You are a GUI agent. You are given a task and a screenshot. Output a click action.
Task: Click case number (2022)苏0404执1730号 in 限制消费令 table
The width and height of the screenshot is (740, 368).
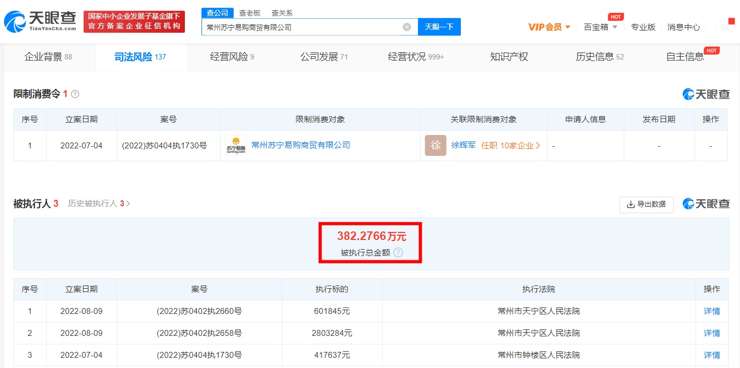pos(165,145)
